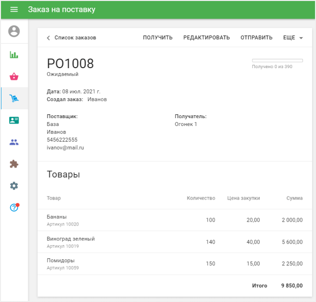Click the user profile avatar icon
Image resolution: width=316 pixels, height=302 pixels.
tap(14, 31)
